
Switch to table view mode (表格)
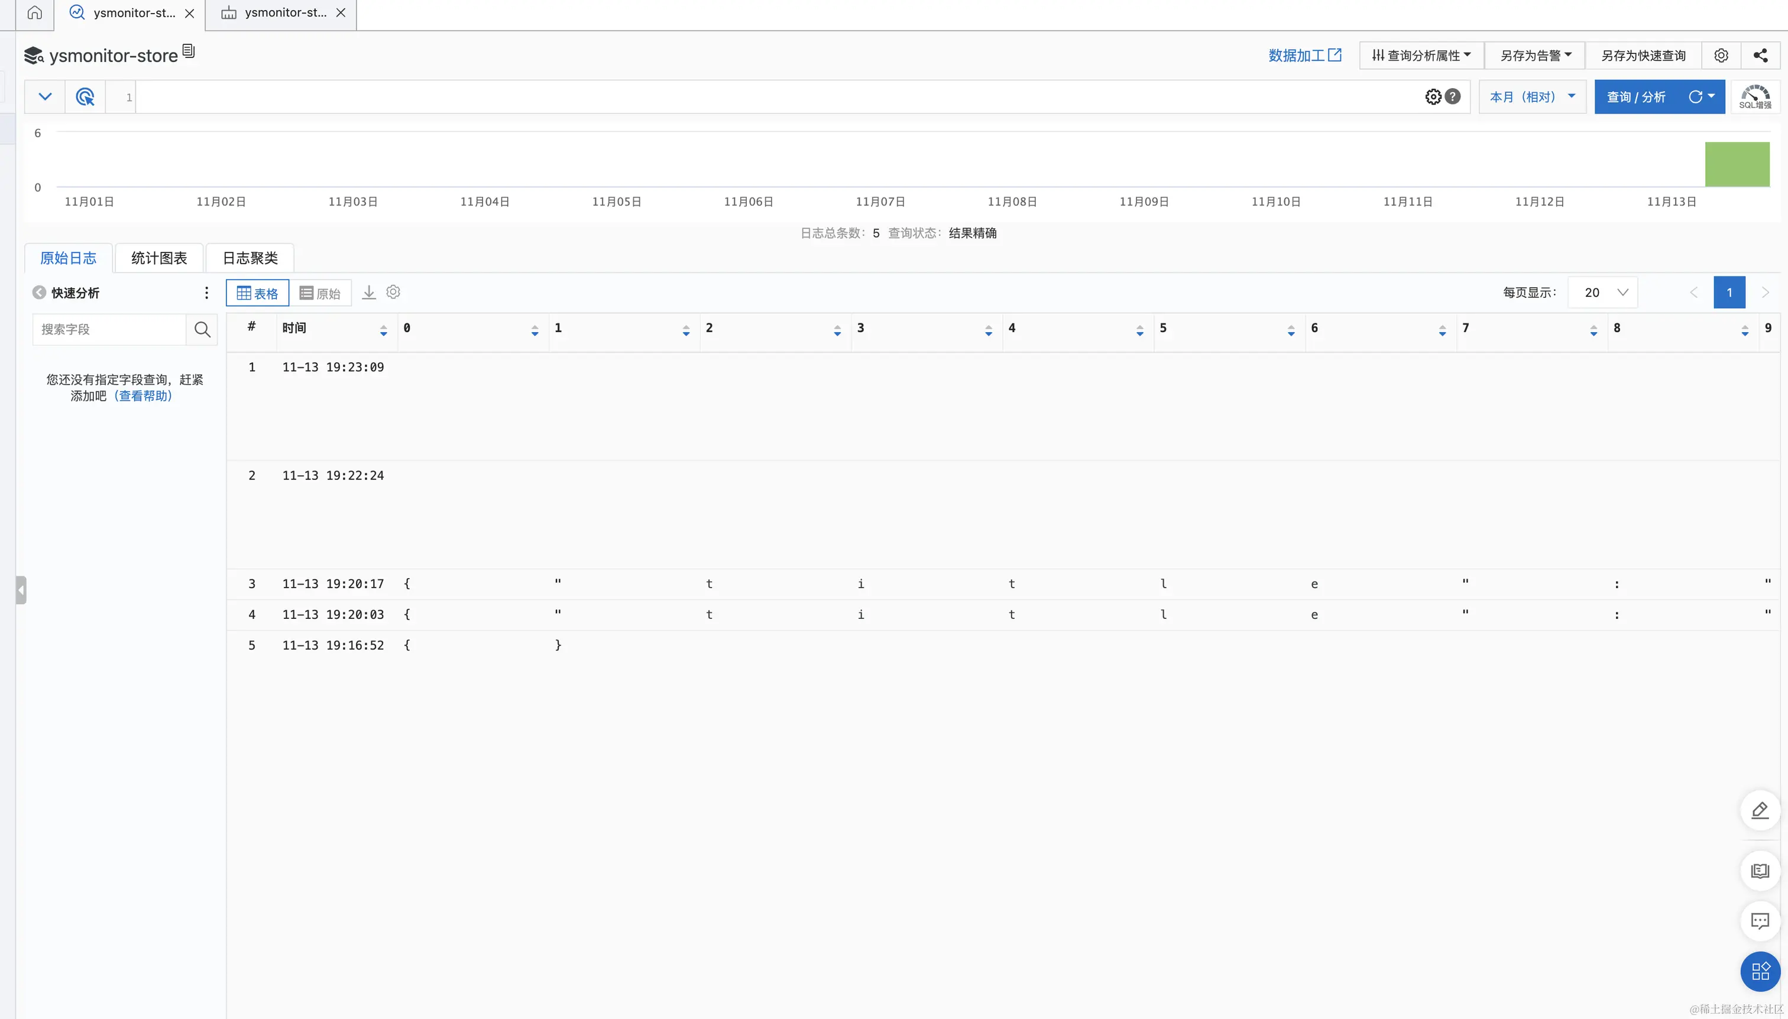(x=257, y=293)
